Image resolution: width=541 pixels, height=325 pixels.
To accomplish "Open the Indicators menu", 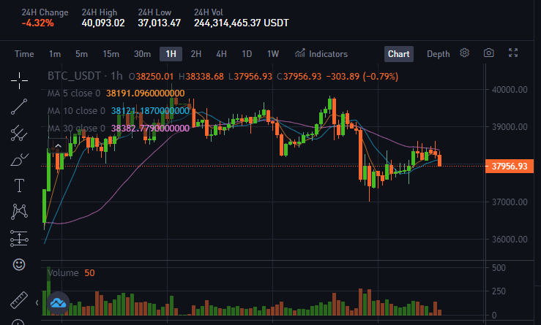I will coord(321,54).
